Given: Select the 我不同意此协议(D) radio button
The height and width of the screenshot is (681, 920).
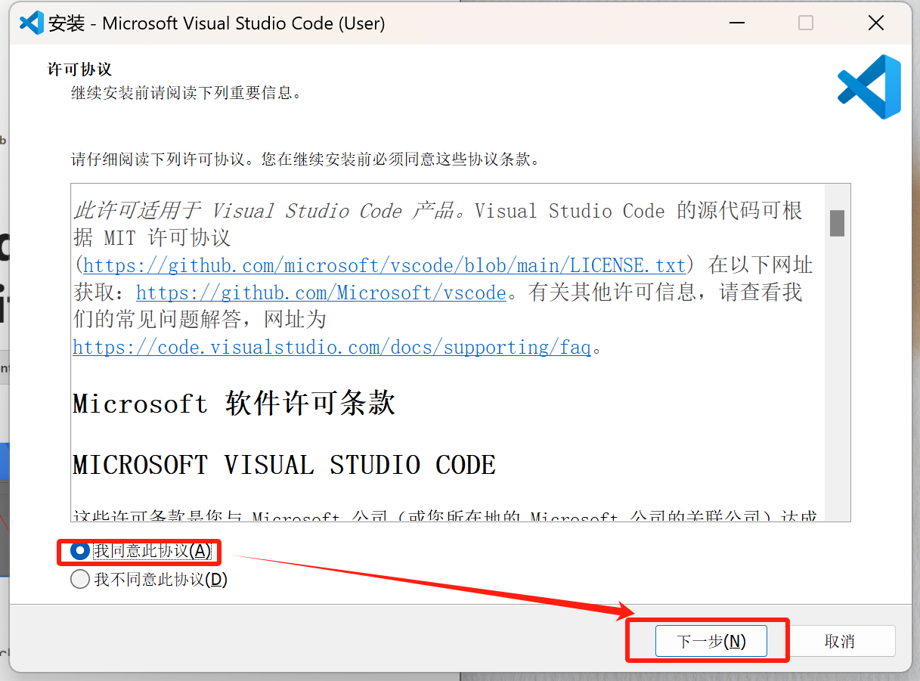Looking at the screenshot, I should (79, 580).
